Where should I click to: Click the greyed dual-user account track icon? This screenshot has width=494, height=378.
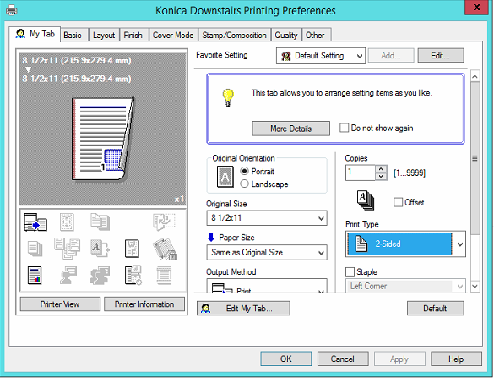click(100, 275)
